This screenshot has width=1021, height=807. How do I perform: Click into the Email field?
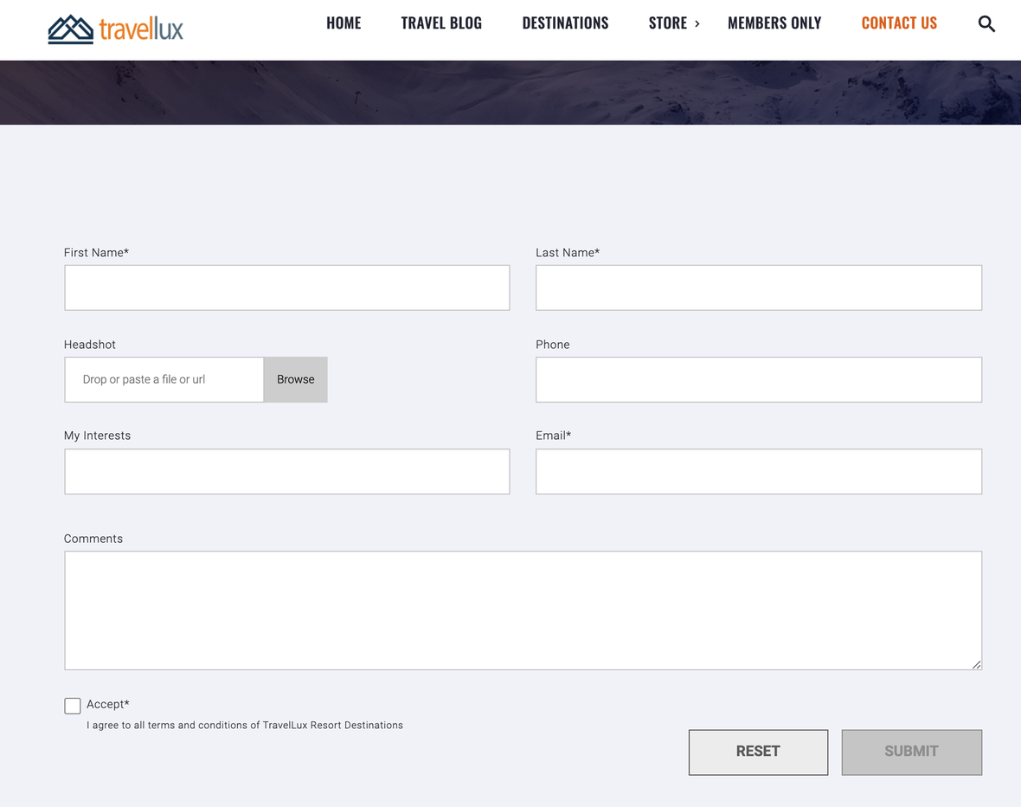point(758,471)
